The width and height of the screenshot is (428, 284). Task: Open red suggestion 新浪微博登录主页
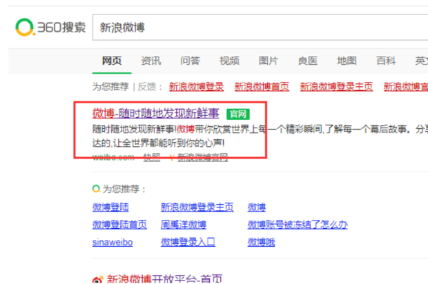click(336, 87)
